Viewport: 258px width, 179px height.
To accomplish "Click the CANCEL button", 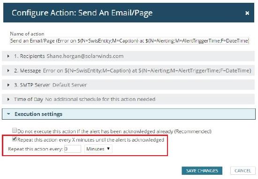I will point(243,171).
